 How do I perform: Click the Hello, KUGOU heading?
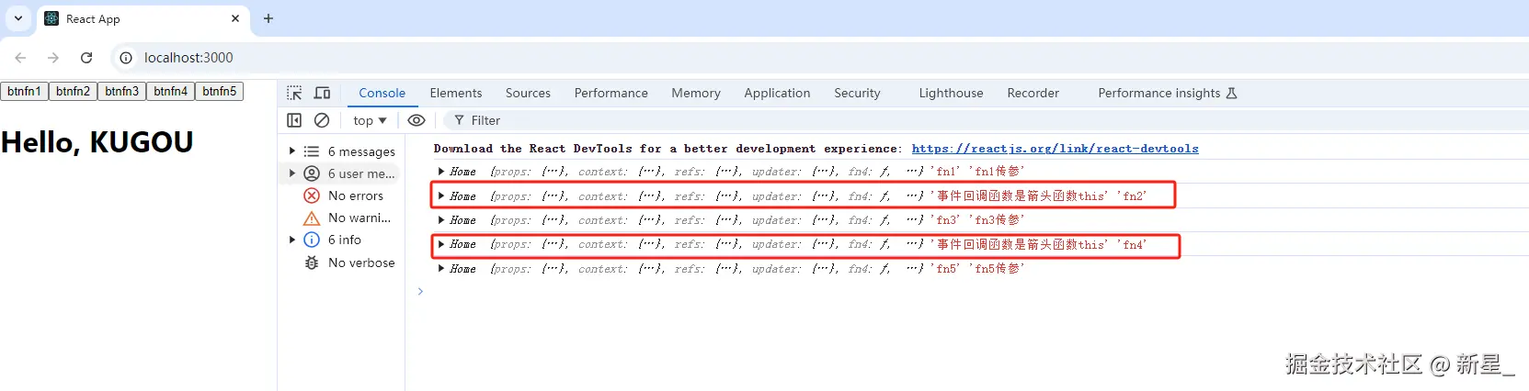click(x=97, y=142)
